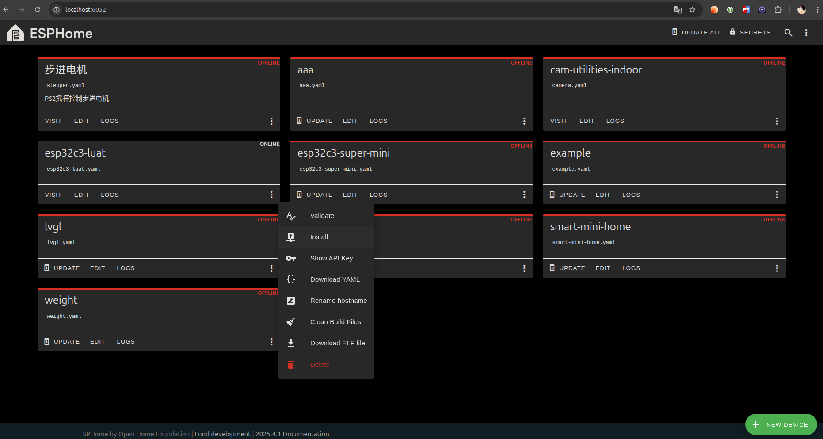Click the esp32c3-luat.yaml filename text
The image size is (823, 439).
[x=73, y=169]
